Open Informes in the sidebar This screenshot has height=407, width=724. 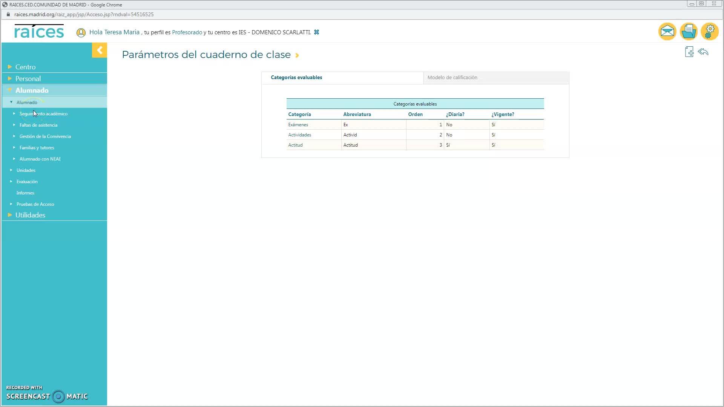pos(25,193)
